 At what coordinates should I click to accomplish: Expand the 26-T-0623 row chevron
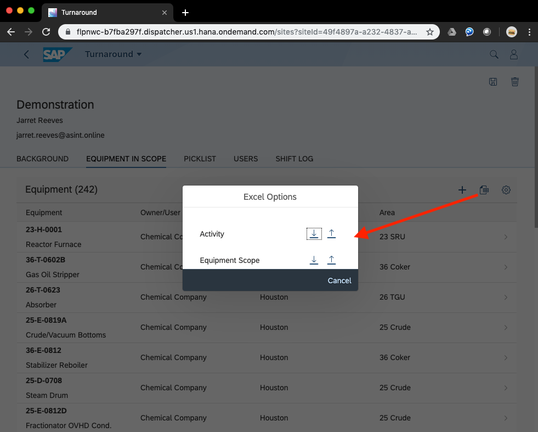[x=506, y=298]
